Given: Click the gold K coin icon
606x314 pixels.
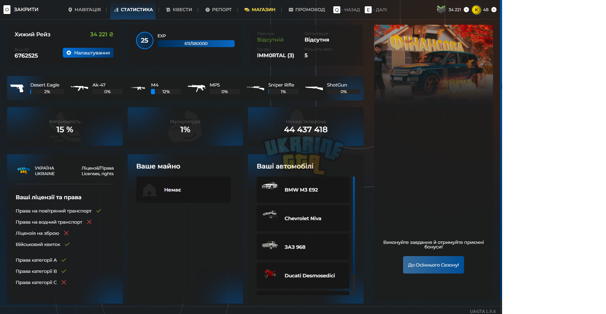Looking at the screenshot, I should (476, 10).
